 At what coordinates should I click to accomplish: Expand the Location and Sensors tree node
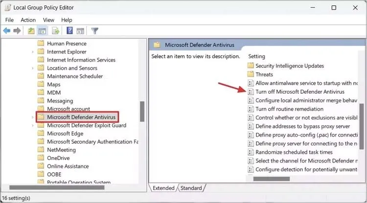pos(33,68)
